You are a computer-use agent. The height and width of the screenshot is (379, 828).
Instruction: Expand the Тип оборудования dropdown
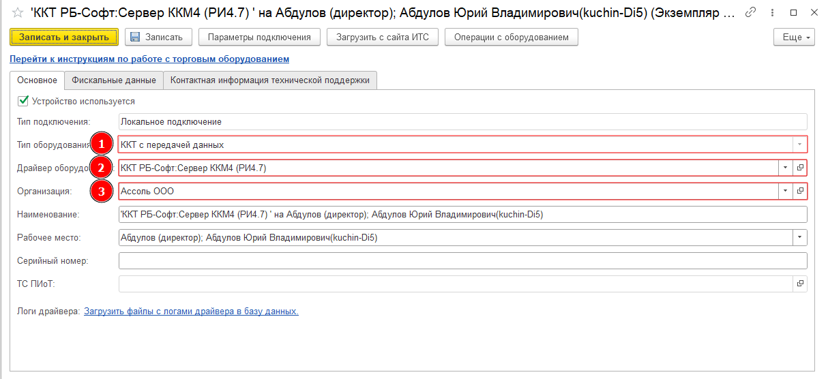tap(799, 145)
